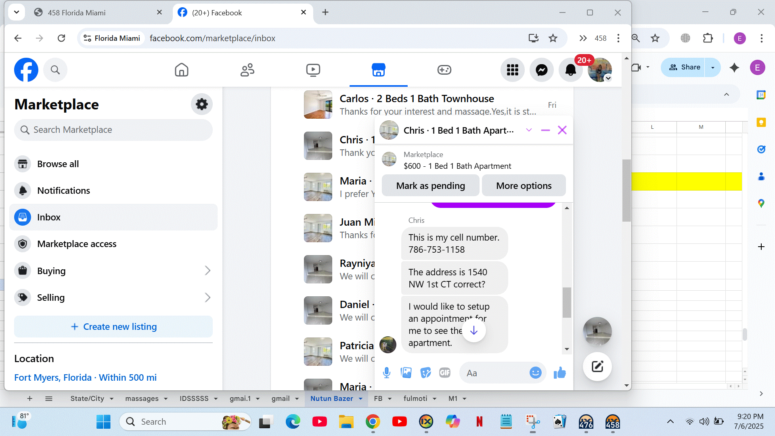This screenshot has width=775, height=436.
Task: Click the Facebook notifications bell
Action: 570,70
